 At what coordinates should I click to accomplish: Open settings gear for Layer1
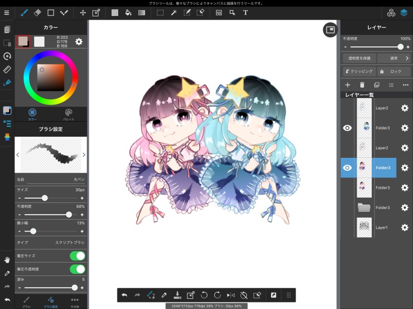(405, 227)
